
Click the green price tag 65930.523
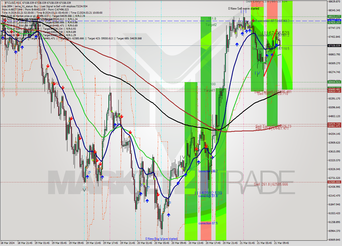(334, 82)
